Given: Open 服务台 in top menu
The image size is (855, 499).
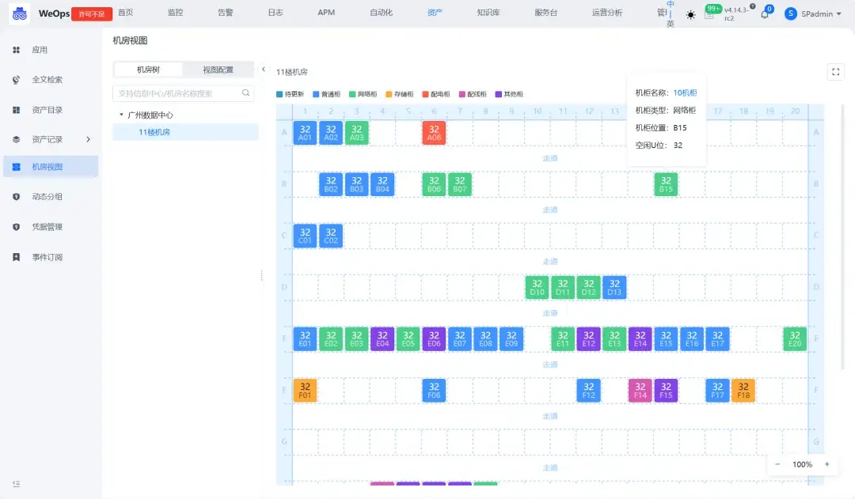Looking at the screenshot, I should [x=545, y=13].
